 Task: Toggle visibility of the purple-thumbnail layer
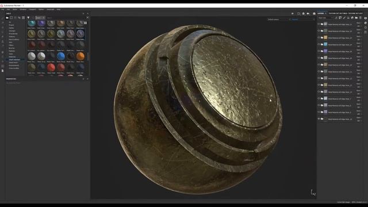319,51
